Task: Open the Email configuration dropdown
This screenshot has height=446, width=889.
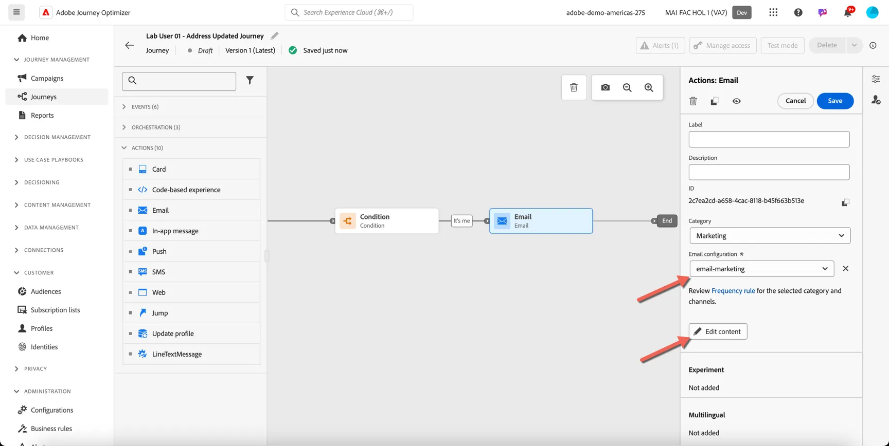Action: (761, 269)
